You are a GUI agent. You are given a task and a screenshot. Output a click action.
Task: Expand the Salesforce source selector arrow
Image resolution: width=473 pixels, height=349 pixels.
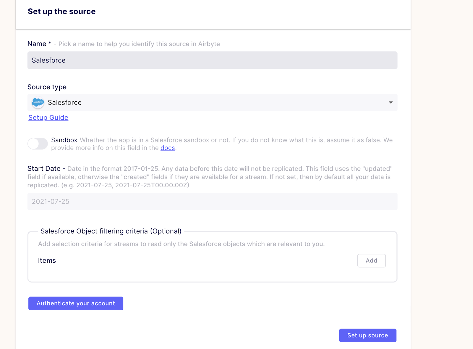click(391, 103)
